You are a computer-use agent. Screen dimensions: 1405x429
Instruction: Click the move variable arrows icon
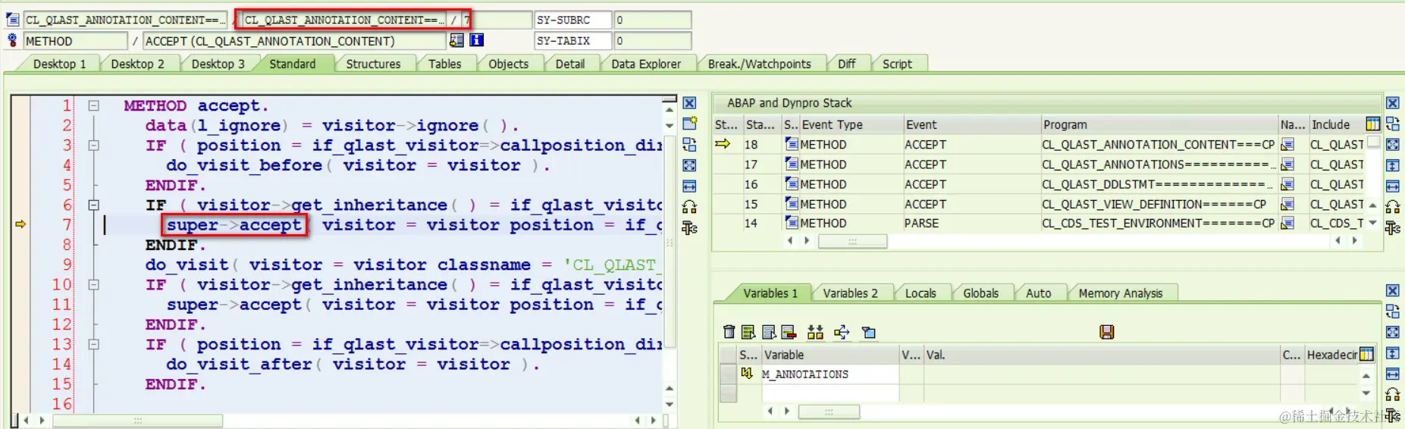[x=842, y=332]
